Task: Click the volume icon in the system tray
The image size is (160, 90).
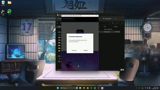Action: tap(147, 88)
